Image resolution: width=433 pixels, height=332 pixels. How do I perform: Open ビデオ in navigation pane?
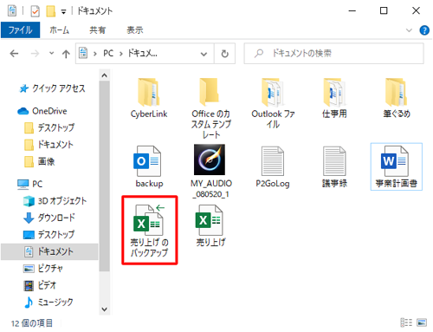pyautogui.click(x=40, y=285)
